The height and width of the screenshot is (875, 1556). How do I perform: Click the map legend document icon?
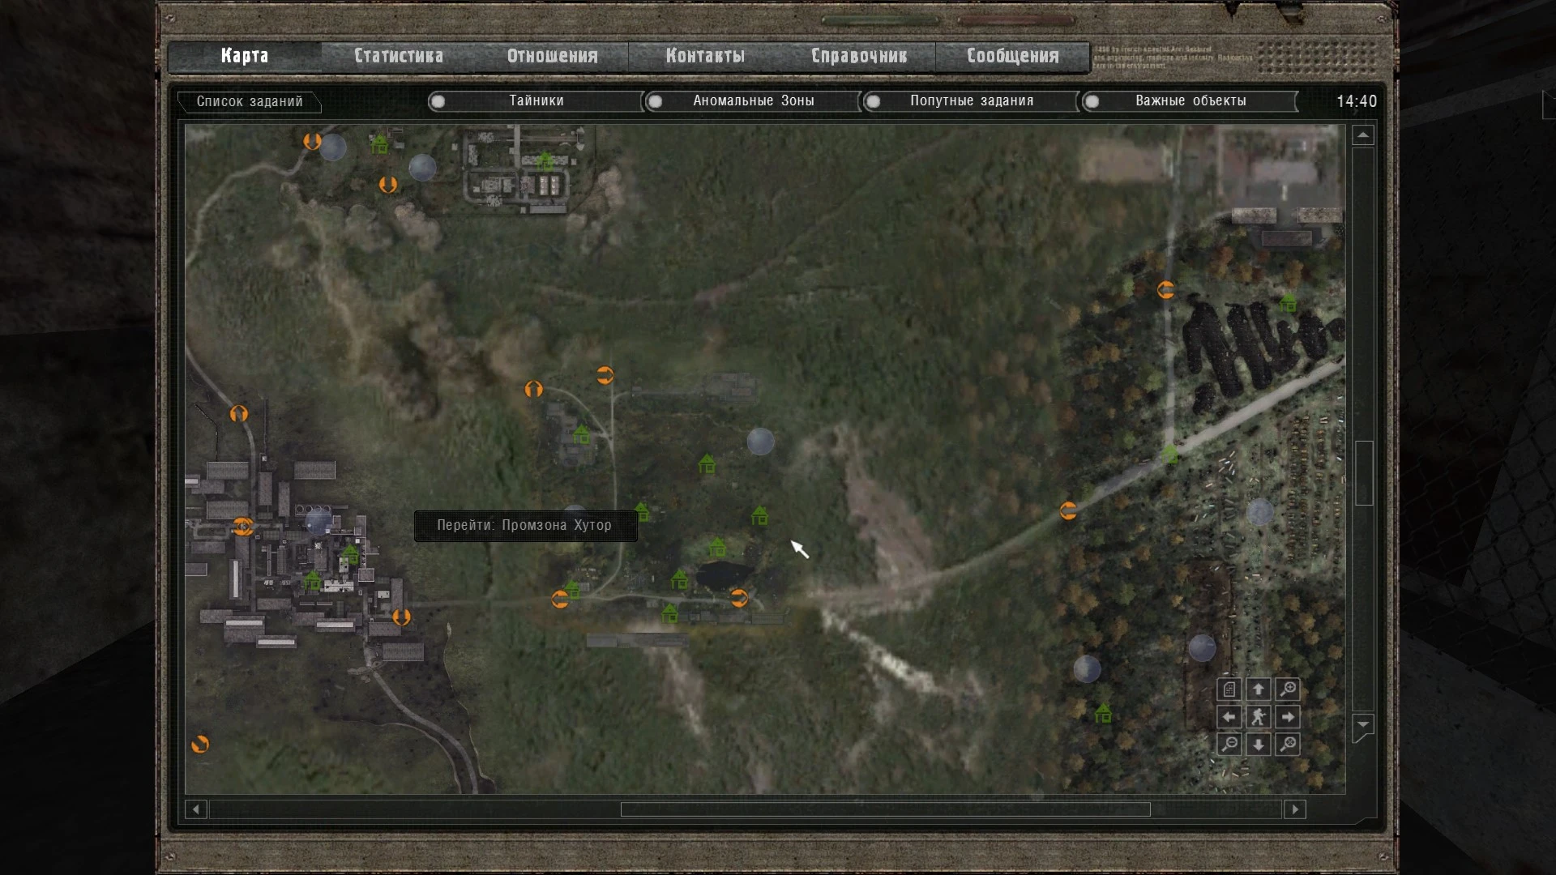pyautogui.click(x=1229, y=689)
